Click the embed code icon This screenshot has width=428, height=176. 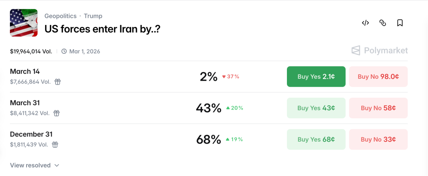(365, 23)
